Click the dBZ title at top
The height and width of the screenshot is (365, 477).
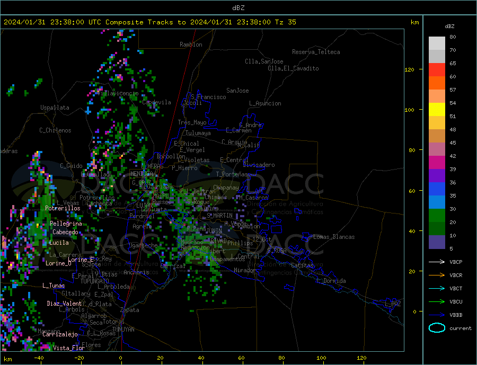click(238, 8)
